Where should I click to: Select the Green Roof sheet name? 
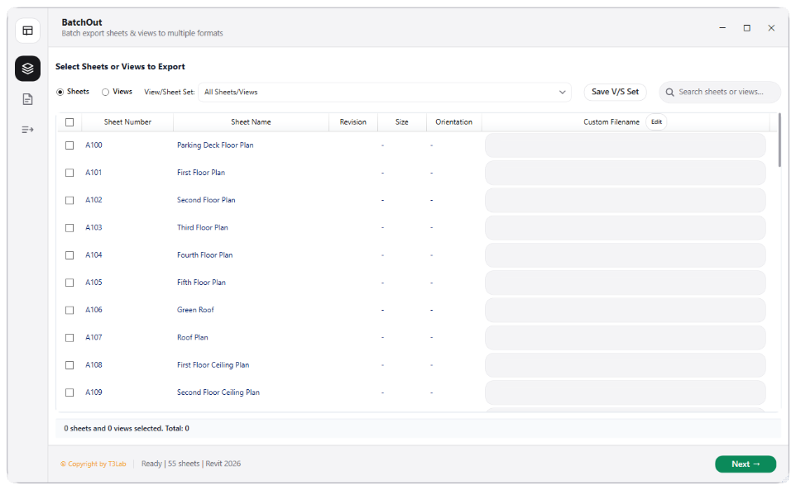click(x=195, y=310)
